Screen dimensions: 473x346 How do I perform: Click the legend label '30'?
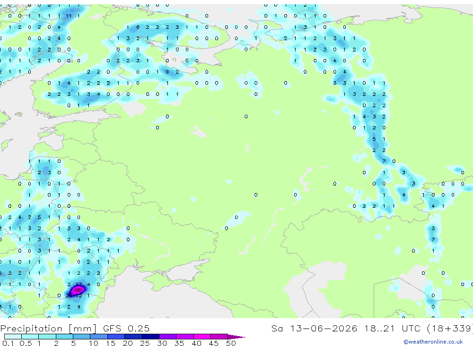162,343
